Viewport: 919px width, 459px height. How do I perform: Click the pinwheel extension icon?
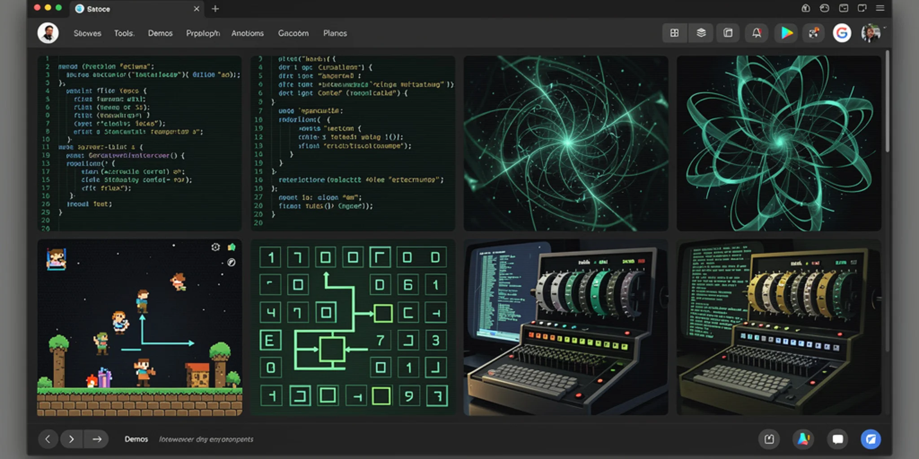pyautogui.click(x=814, y=33)
